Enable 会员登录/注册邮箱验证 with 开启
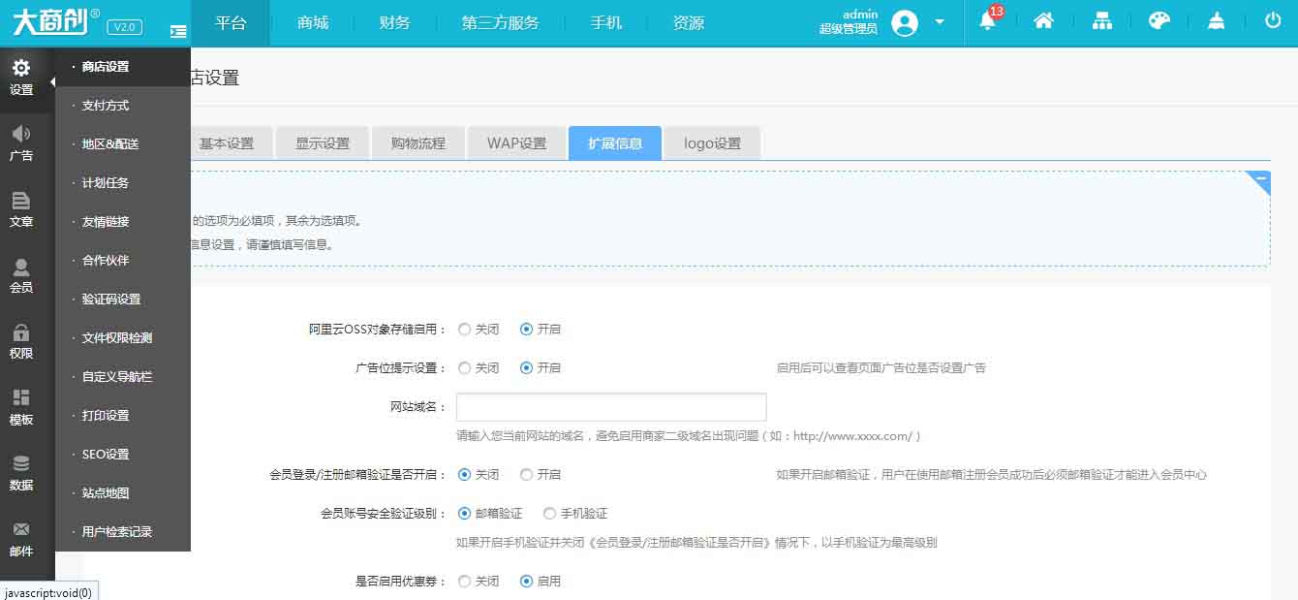1298x600 pixels. (526, 475)
